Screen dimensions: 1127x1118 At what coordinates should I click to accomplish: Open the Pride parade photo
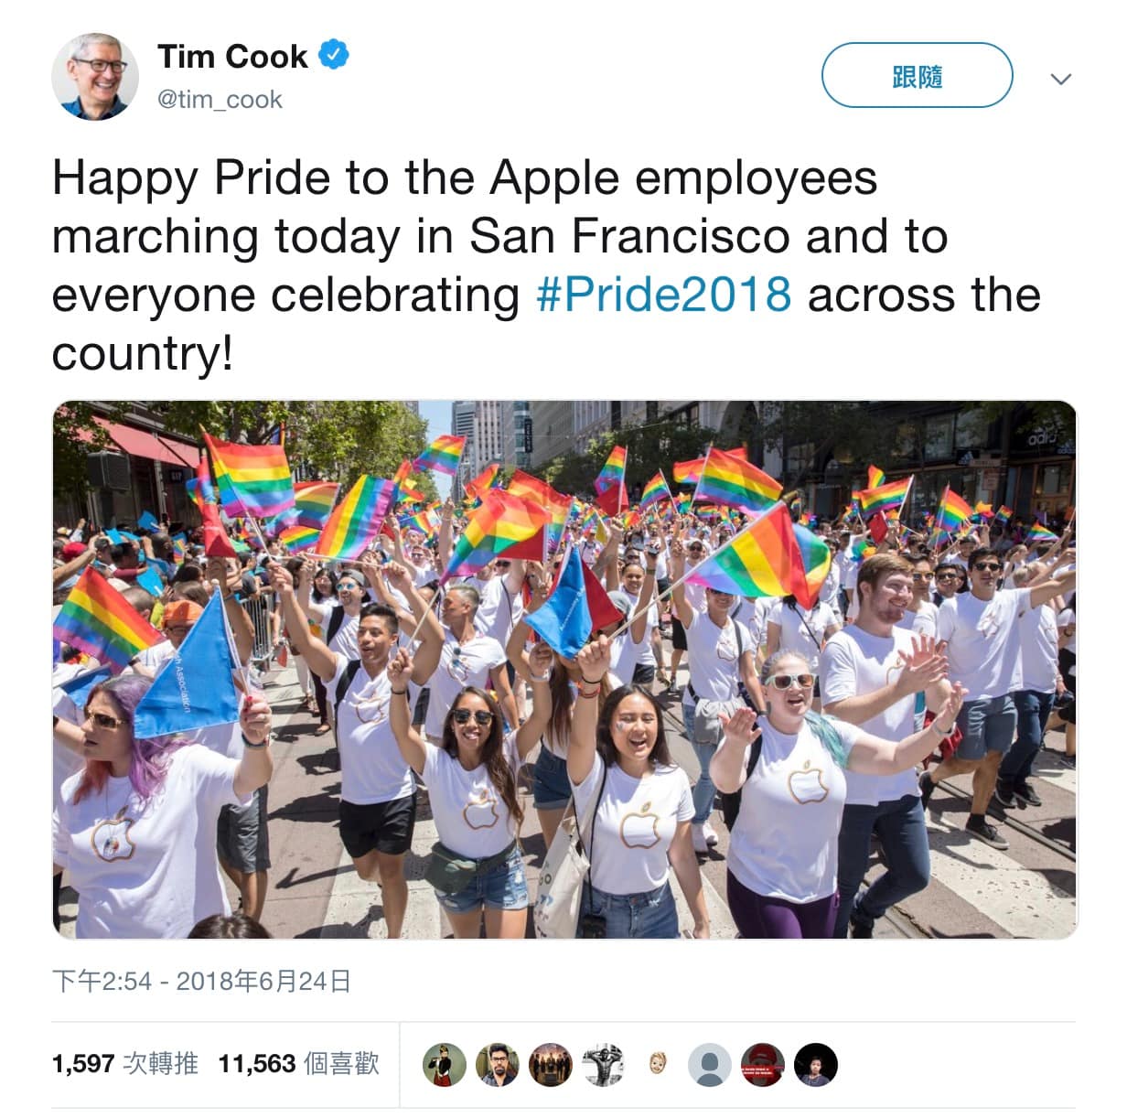(x=564, y=670)
